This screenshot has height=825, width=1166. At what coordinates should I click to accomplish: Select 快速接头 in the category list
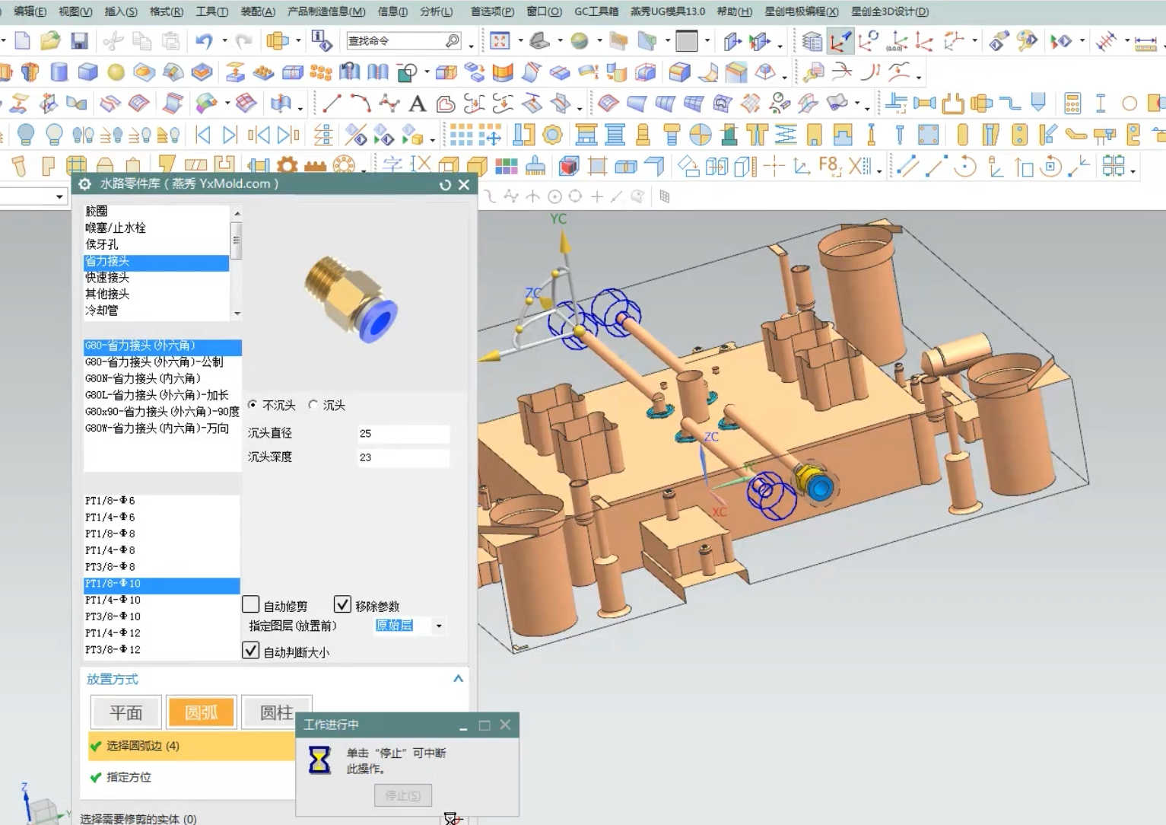156,277
